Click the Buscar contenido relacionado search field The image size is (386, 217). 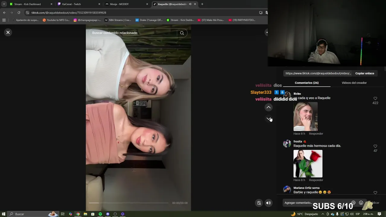133,33
